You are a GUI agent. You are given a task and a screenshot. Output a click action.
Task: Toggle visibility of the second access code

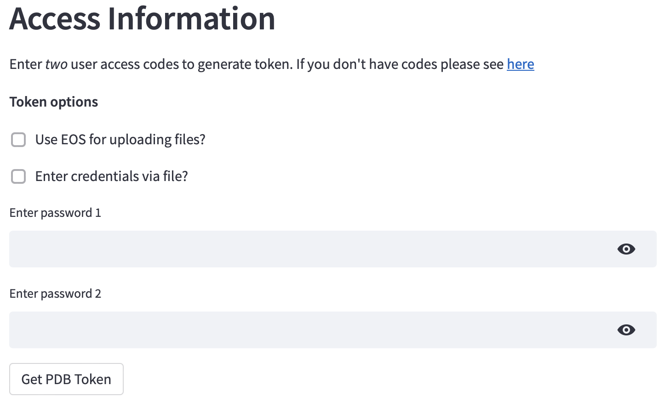(x=626, y=330)
